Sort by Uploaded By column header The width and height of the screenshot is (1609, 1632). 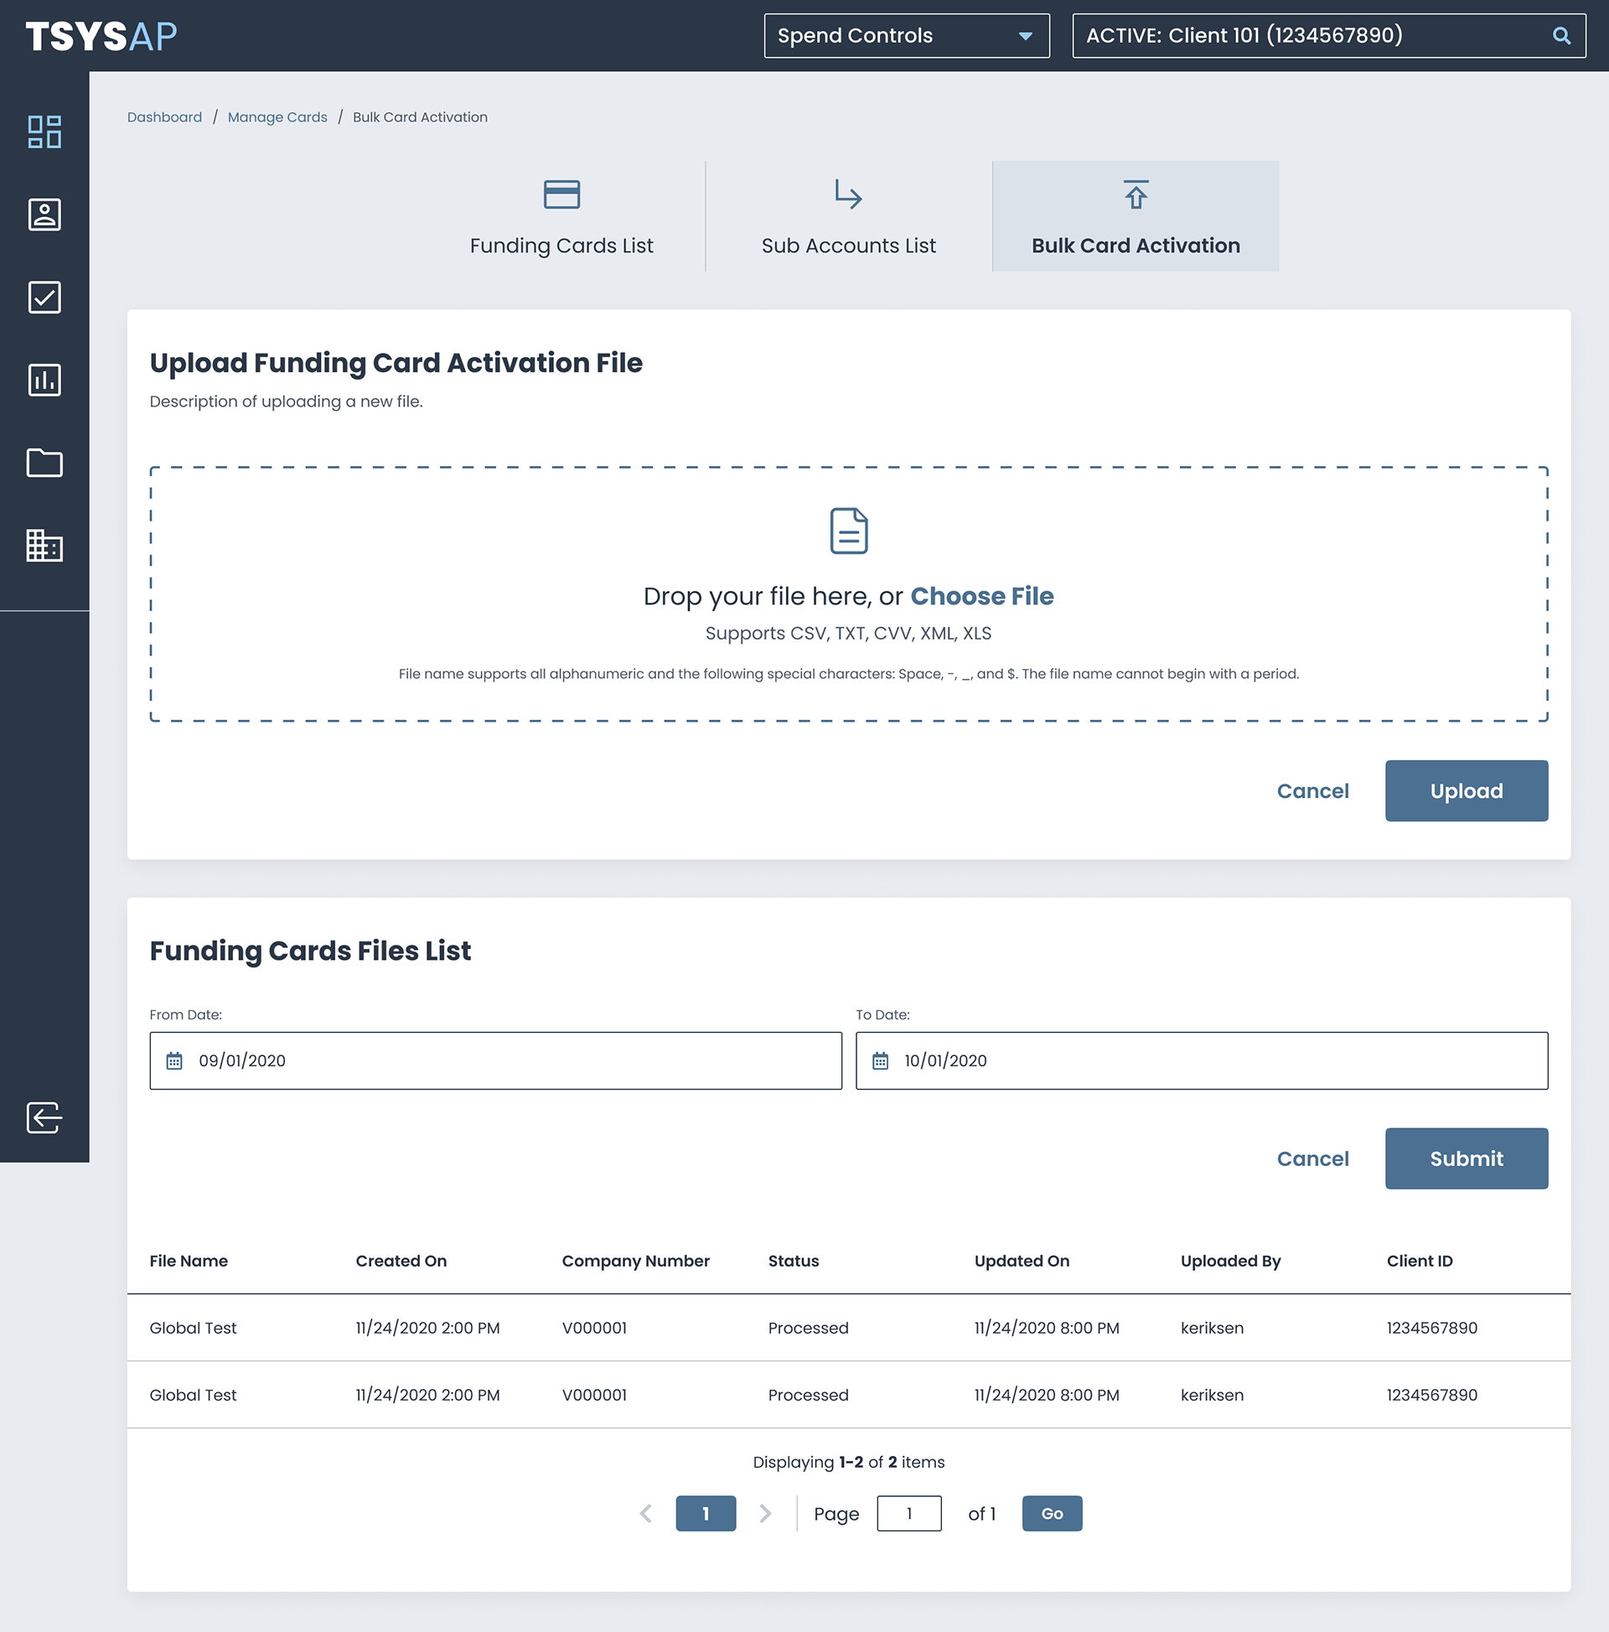point(1229,1261)
